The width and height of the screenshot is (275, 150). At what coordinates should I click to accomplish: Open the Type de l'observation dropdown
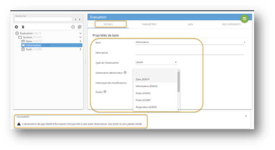point(156,62)
